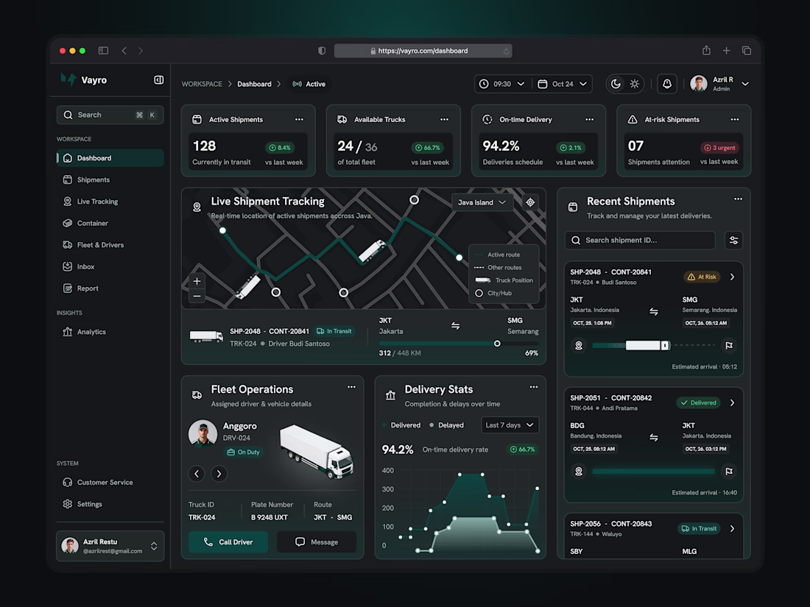Open Customer Service link
The height and width of the screenshot is (607, 810).
110,482
